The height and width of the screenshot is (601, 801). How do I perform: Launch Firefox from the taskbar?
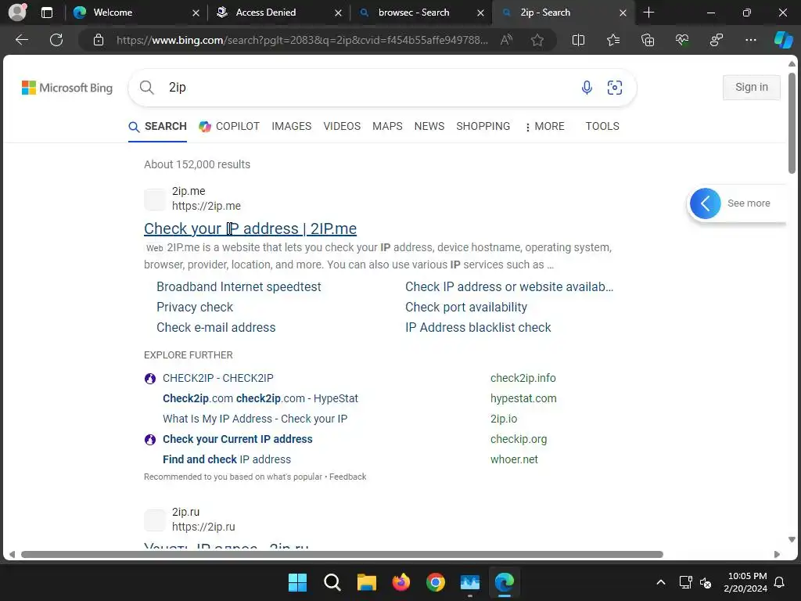click(x=401, y=582)
